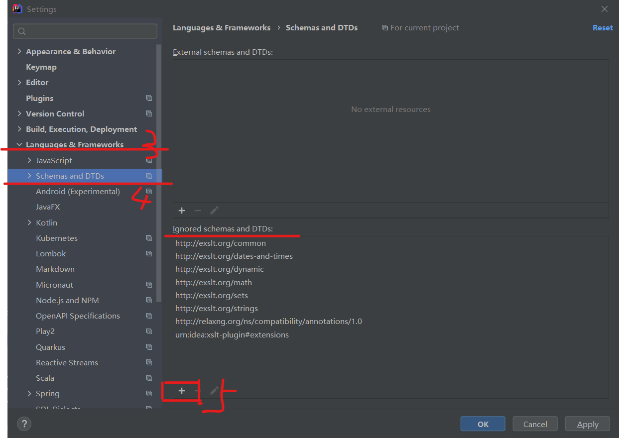The height and width of the screenshot is (438, 619).
Task: Expand the Spring node
Action: pyautogui.click(x=29, y=393)
